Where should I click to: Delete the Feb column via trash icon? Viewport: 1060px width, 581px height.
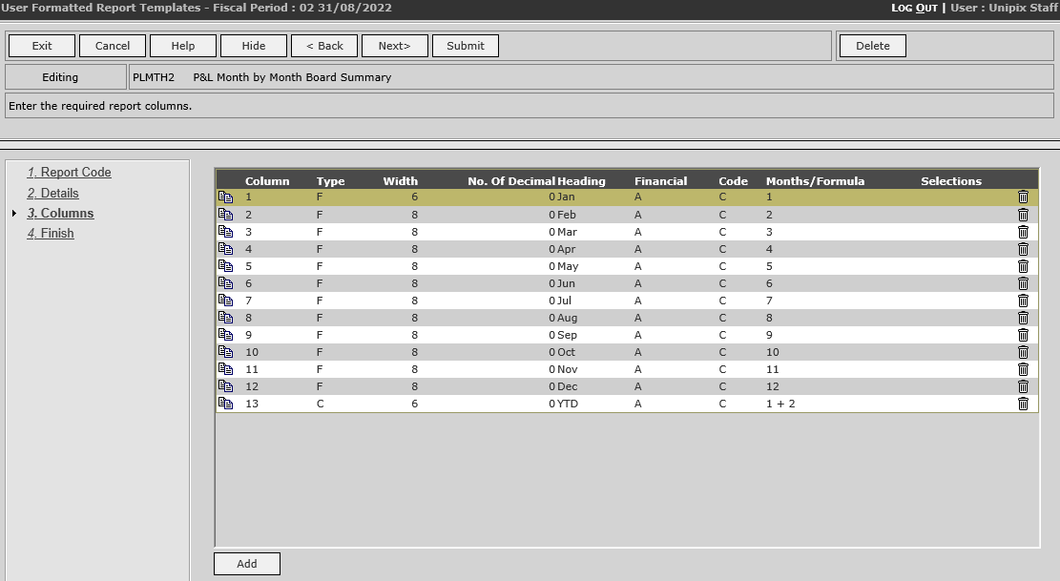pyautogui.click(x=1023, y=215)
